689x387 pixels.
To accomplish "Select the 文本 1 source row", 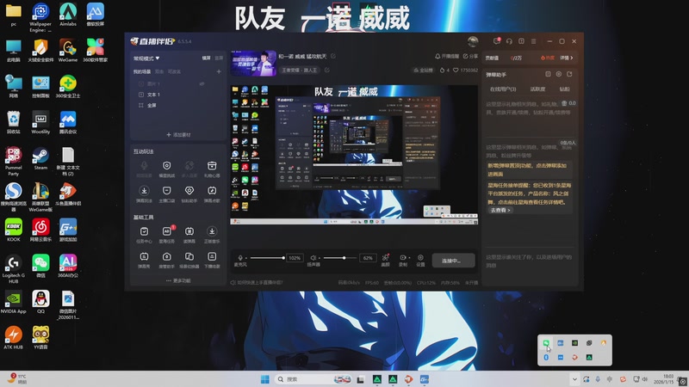I will (178, 95).
